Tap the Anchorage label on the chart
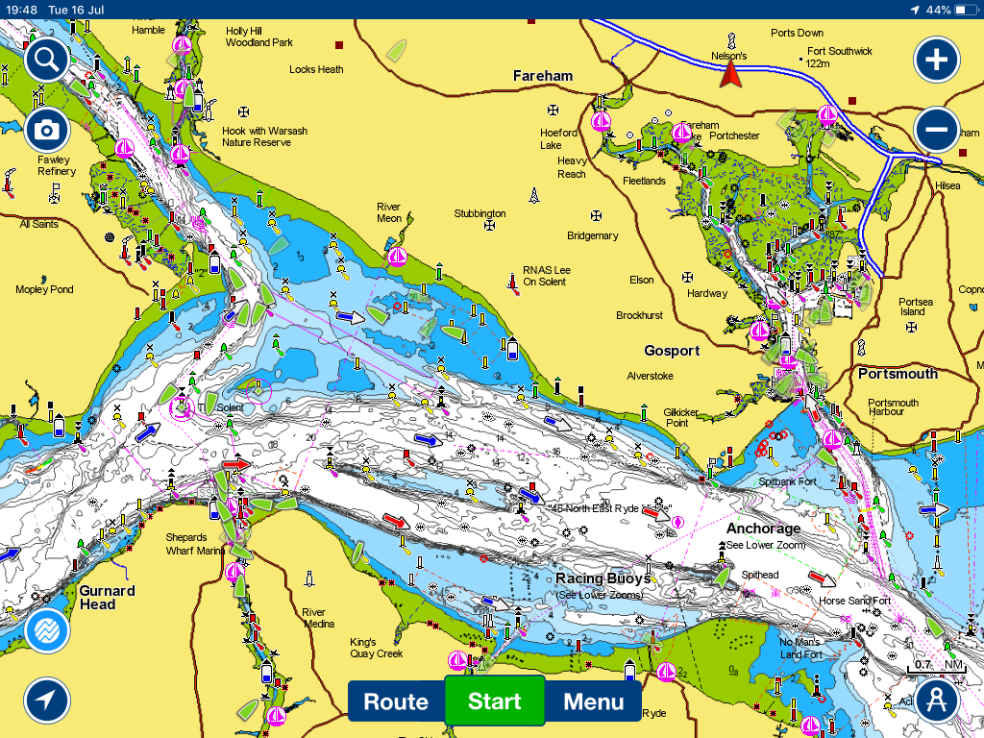984x738 pixels. (763, 529)
